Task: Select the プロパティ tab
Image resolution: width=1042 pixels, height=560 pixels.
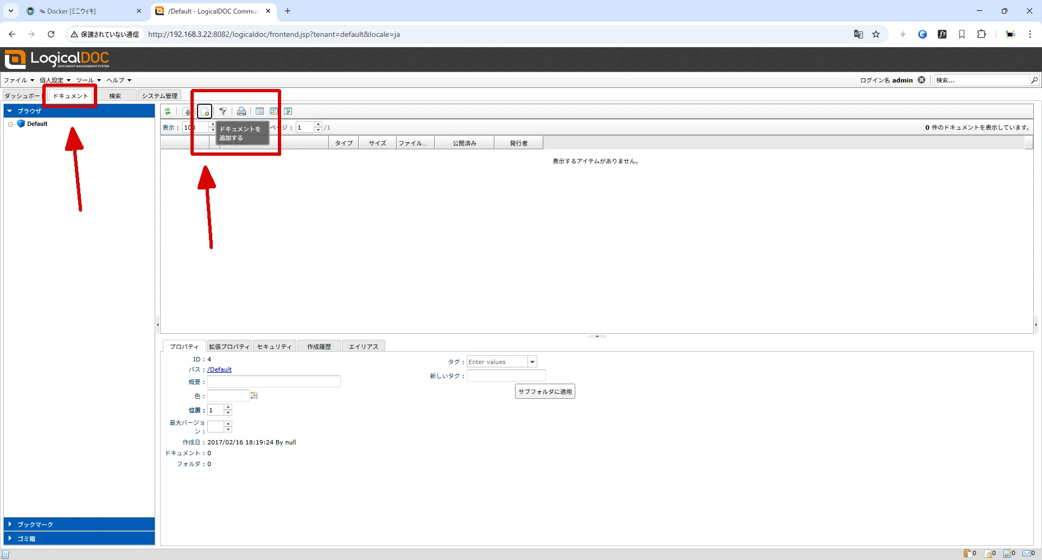Action: (x=184, y=346)
